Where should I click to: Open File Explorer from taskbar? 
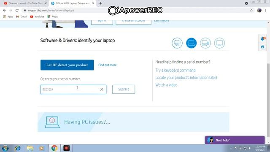30,148
